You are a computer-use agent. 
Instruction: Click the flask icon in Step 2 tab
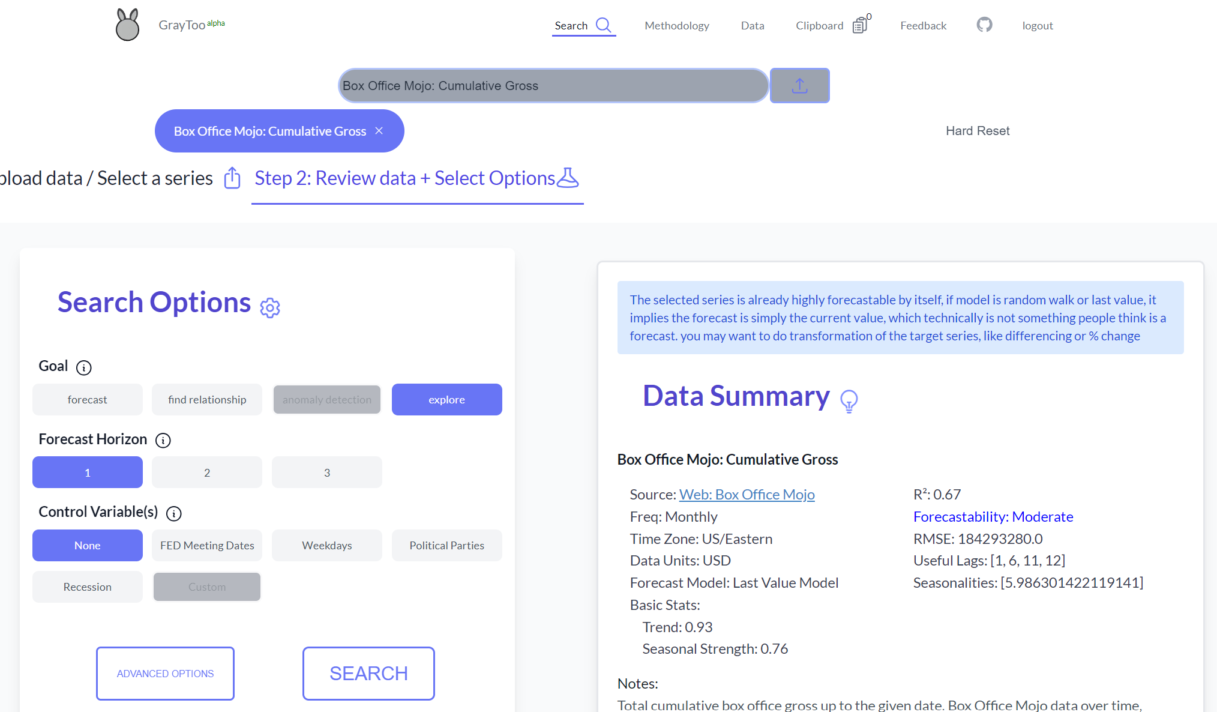tap(568, 178)
